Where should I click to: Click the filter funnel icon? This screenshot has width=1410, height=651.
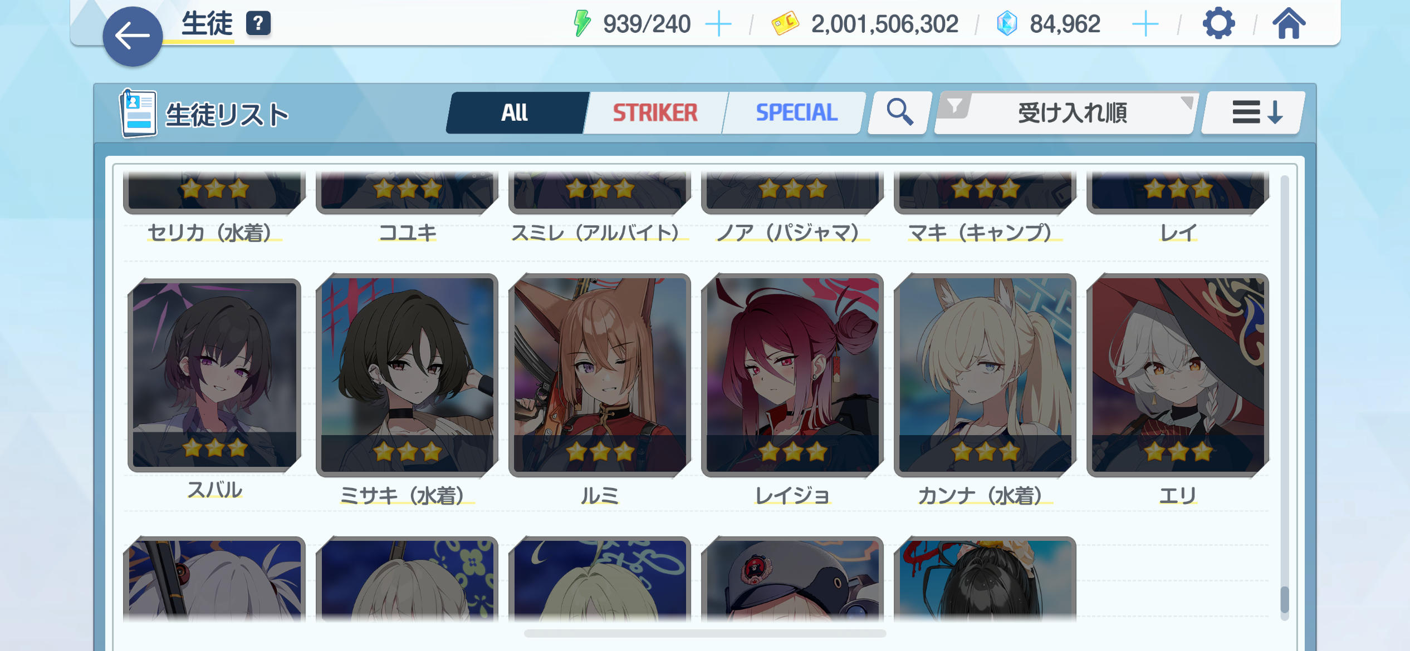954,105
